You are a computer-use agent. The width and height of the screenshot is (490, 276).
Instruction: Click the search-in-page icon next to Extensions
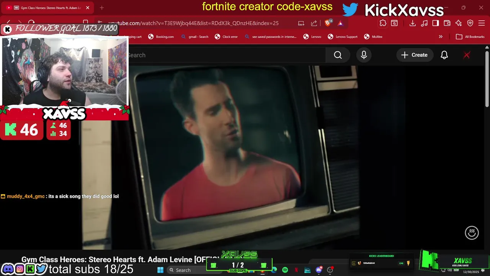pyautogui.click(x=394, y=23)
